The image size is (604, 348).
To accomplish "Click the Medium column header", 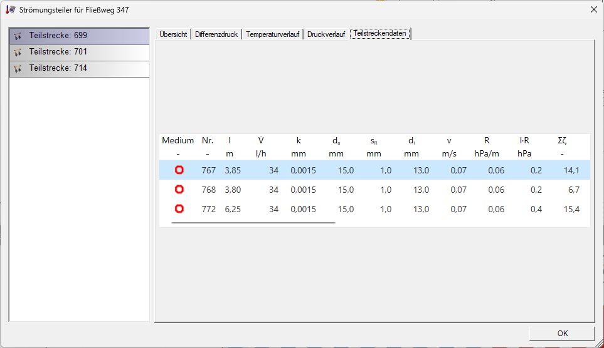I will 177,140.
